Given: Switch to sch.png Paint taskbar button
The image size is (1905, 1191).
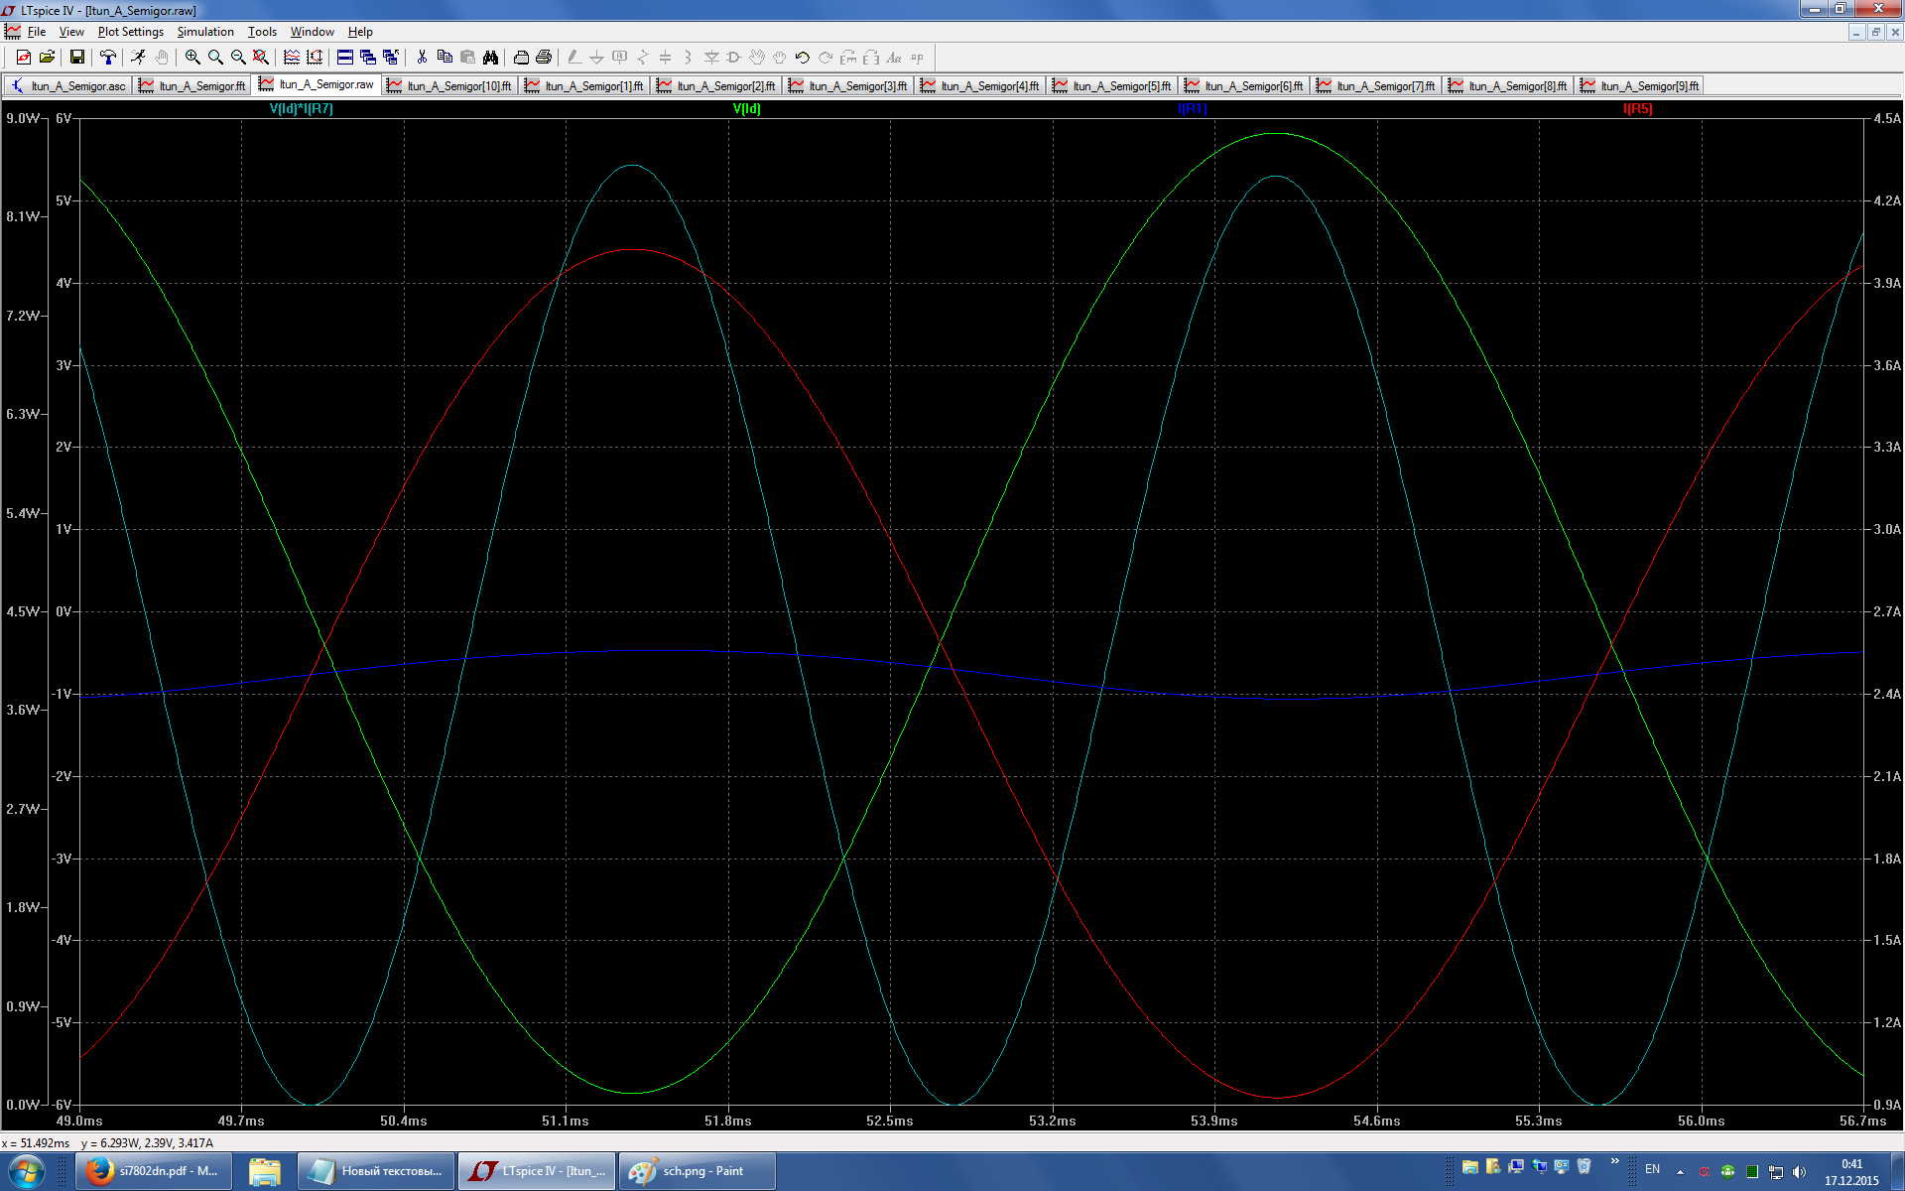Looking at the screenshot, I should pos(698,1171).
